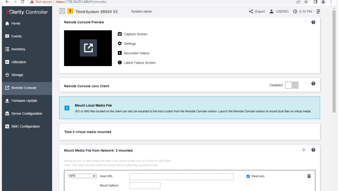Bookmark this page with star icon
338x191 pixels.
pyautogui.click(x=306, y=2)
